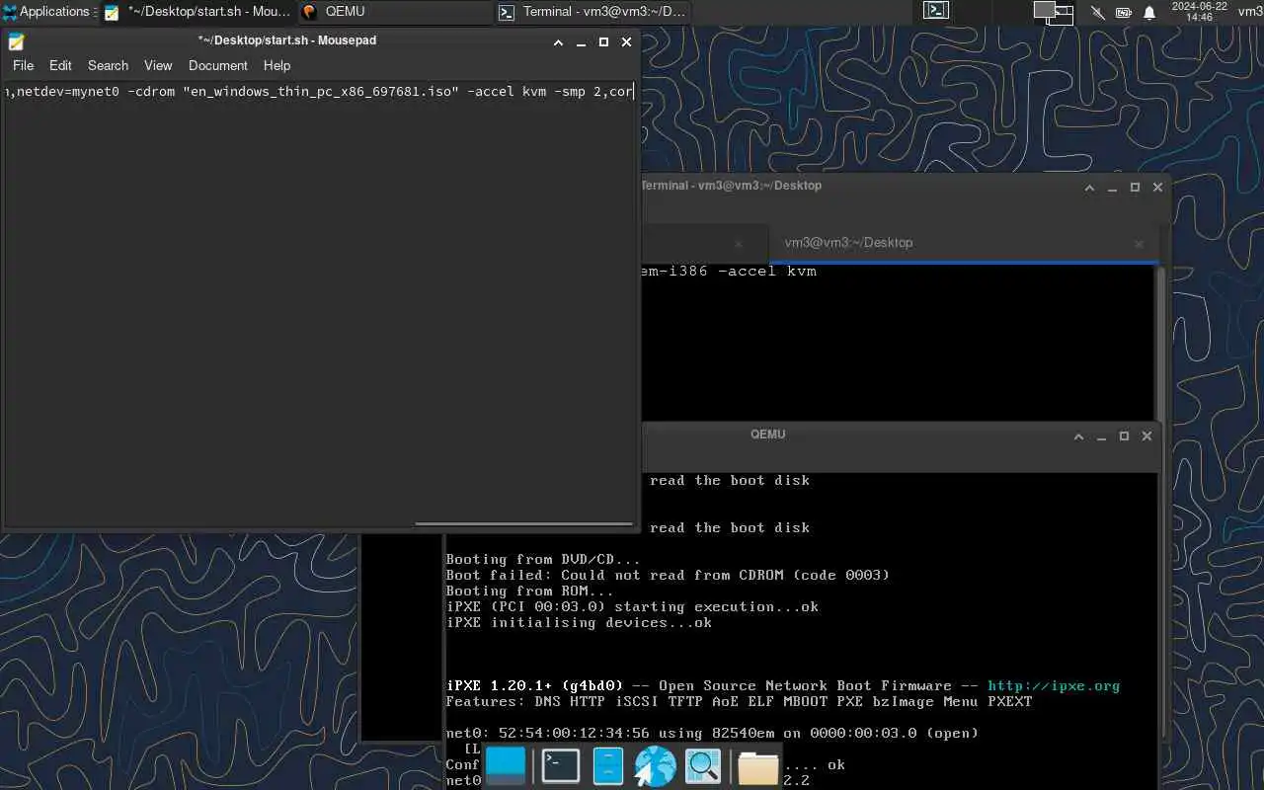Close the Mousepad window
Viewport: 1264px width, 790px height.
coord(626,41)
